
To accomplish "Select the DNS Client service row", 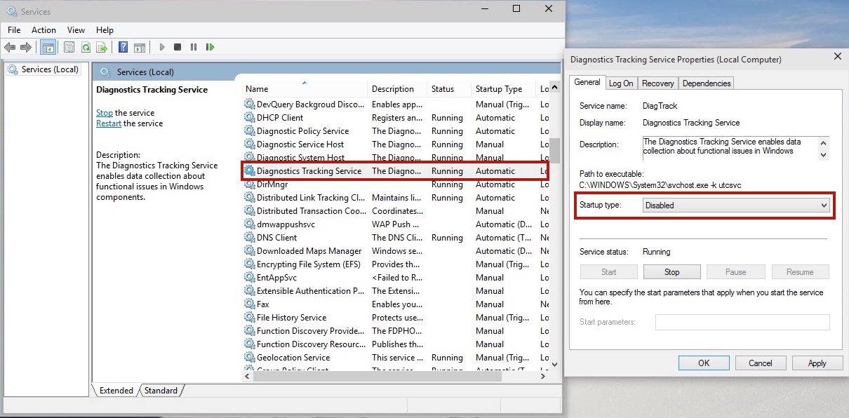I will coord(276,238).
